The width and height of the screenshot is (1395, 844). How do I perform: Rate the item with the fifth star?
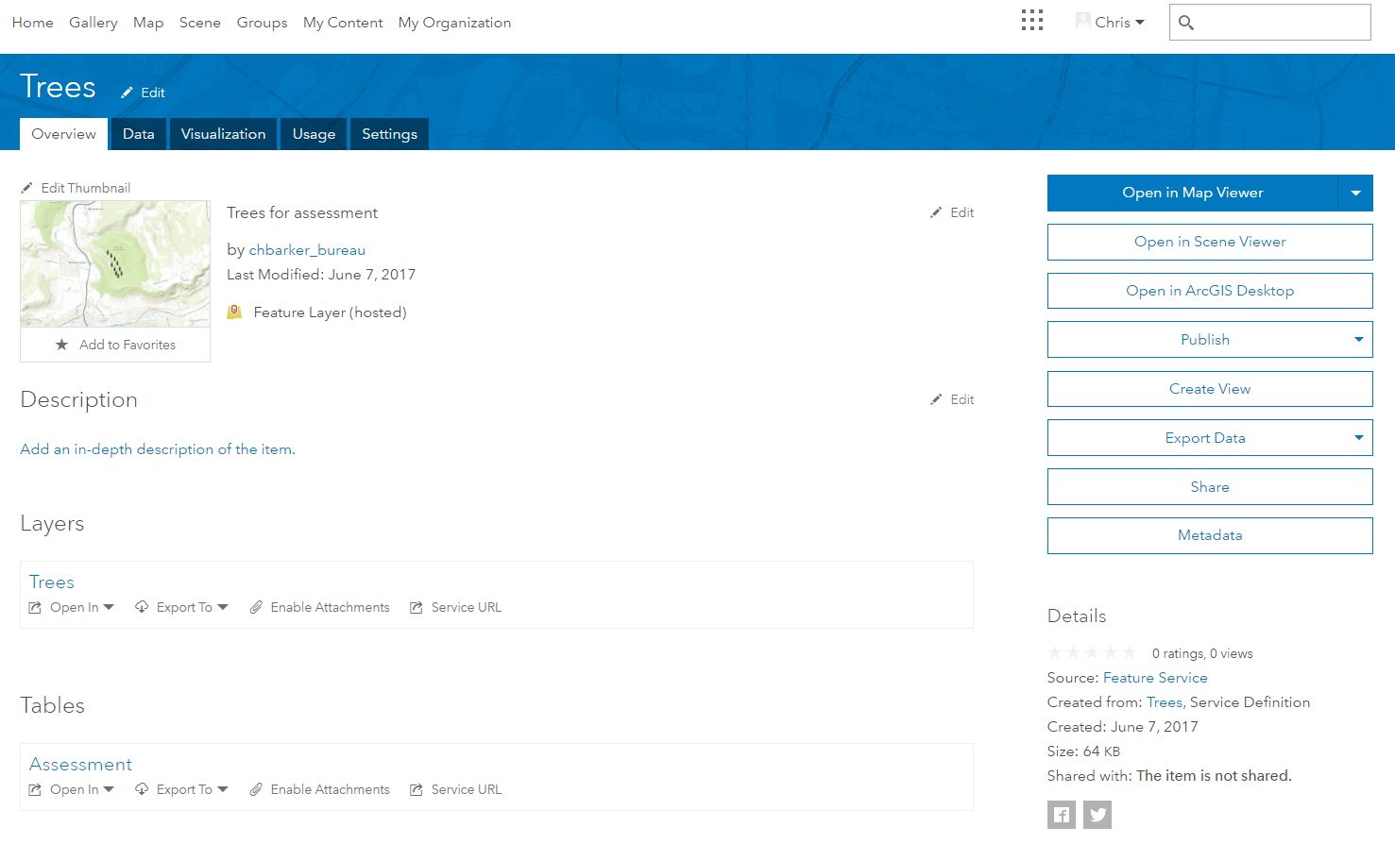pyautogui.click(x=1130, y=652)
